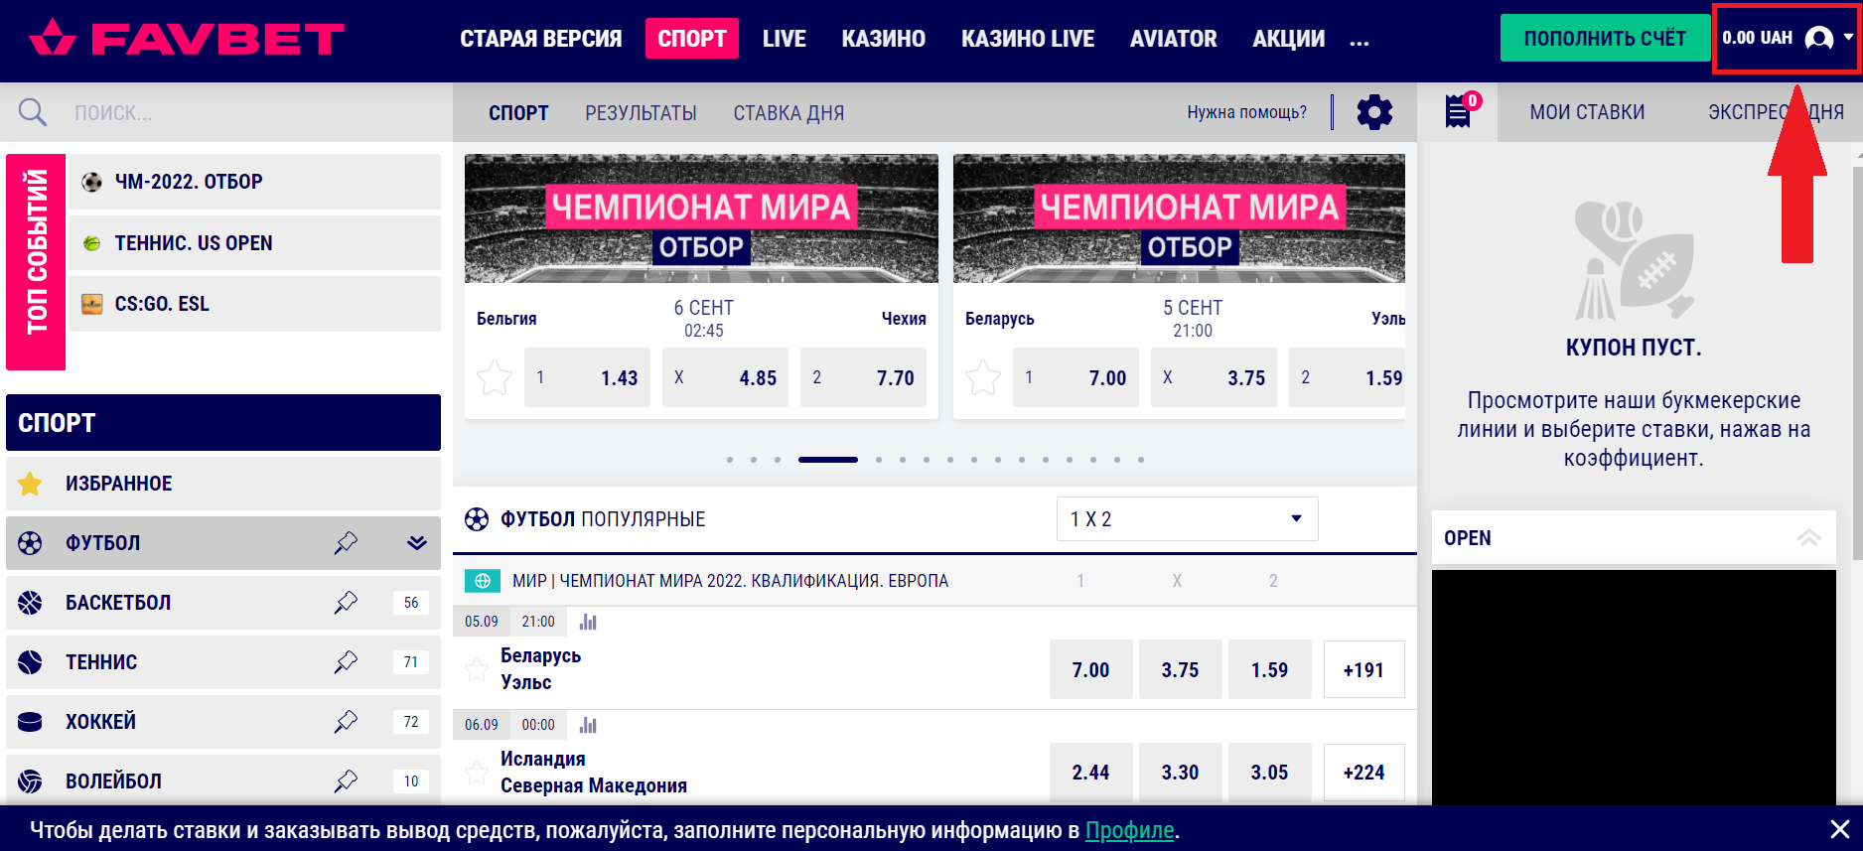Close the bottom profile notification bar
This screenshot has height=851, width=1863.
coord(1839,829)
